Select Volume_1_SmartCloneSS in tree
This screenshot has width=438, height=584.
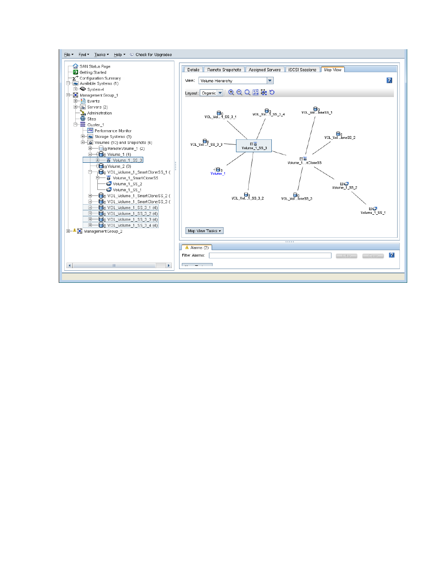135,178
